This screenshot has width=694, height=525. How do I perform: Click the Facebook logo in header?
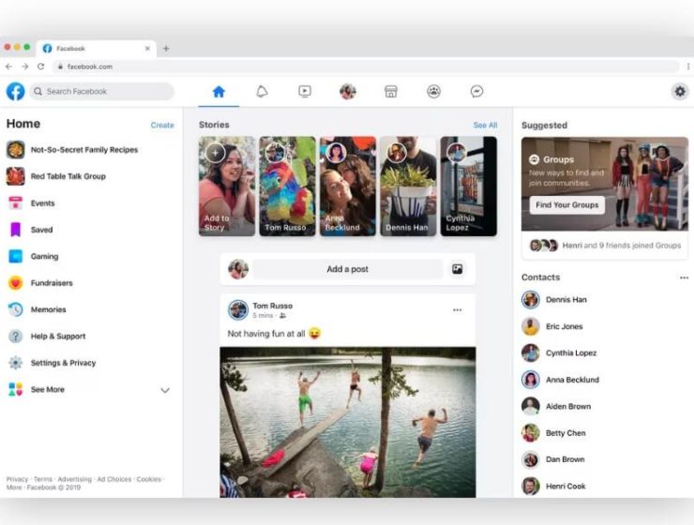(16, 92)
